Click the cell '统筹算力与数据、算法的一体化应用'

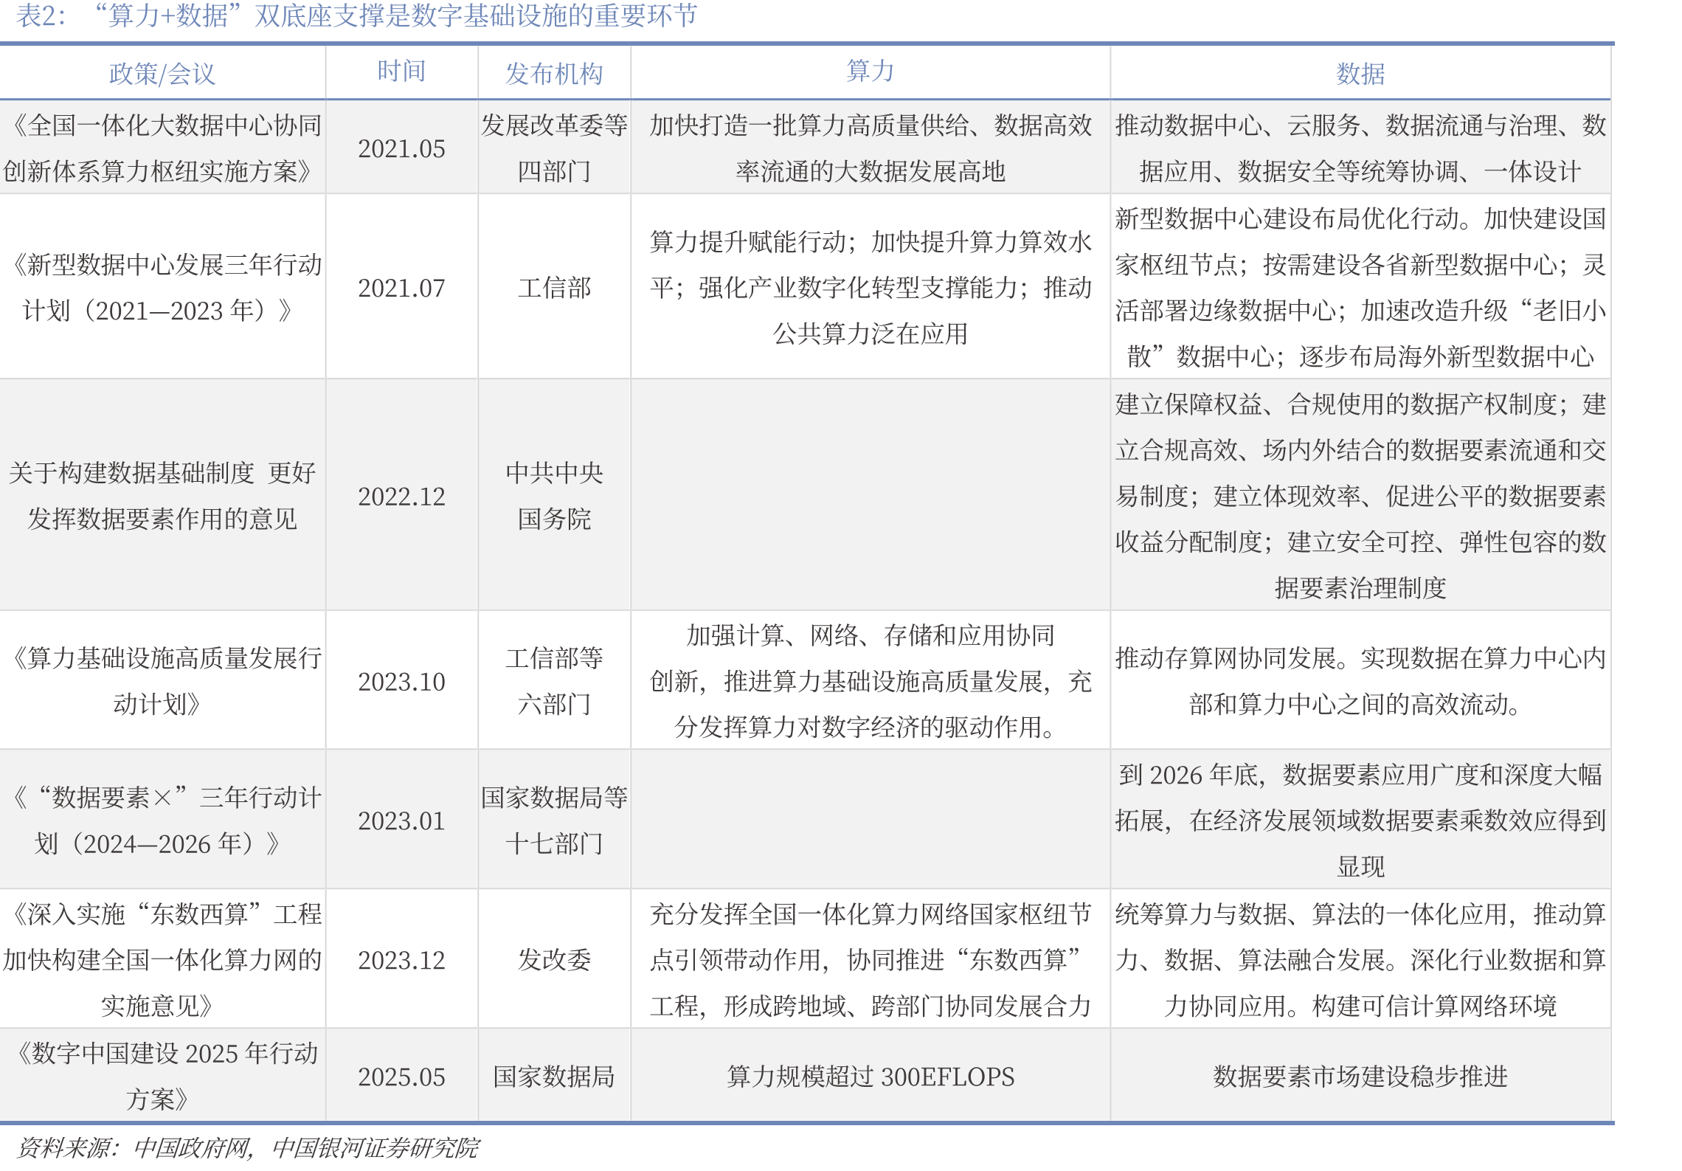[x=1360, y=959]
